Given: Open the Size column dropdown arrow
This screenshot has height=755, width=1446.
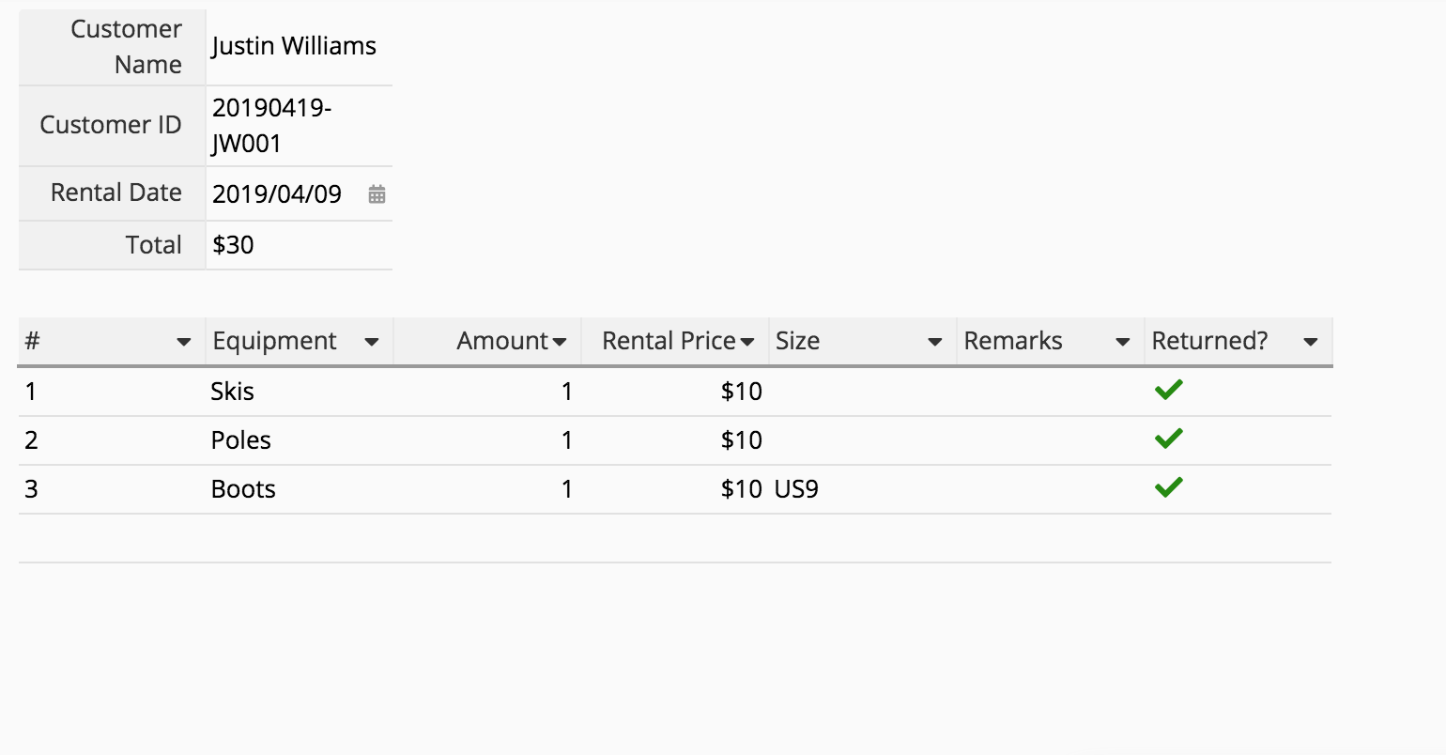Looking at the screenshot, I should click(935, 342).
